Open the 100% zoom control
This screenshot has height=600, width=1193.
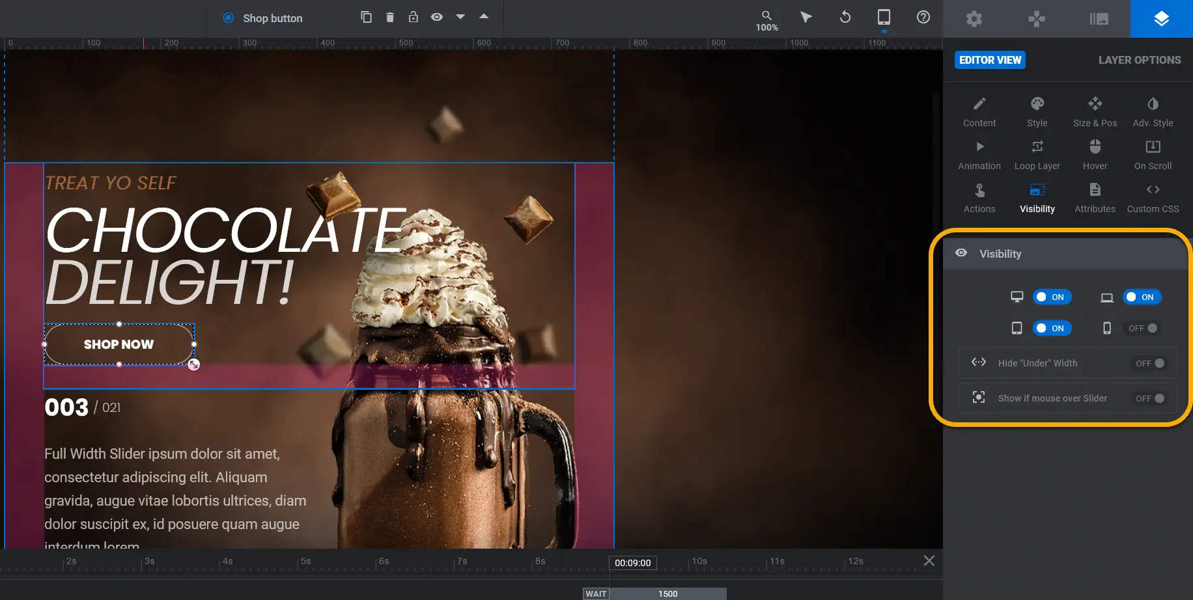pyautogui.click(x=766, y=21)
